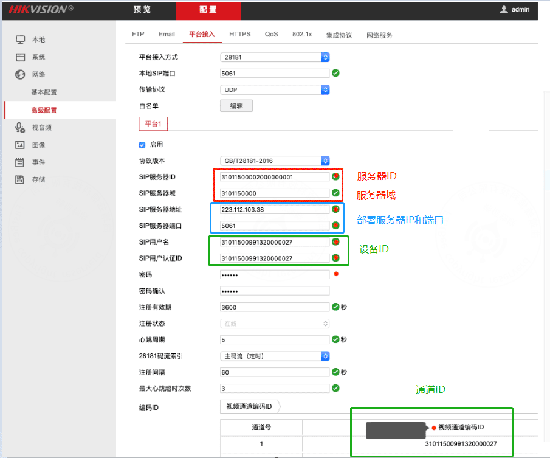Select the 系统 system icon in sidebar
The image size is (550, 458).
(20, 57)
